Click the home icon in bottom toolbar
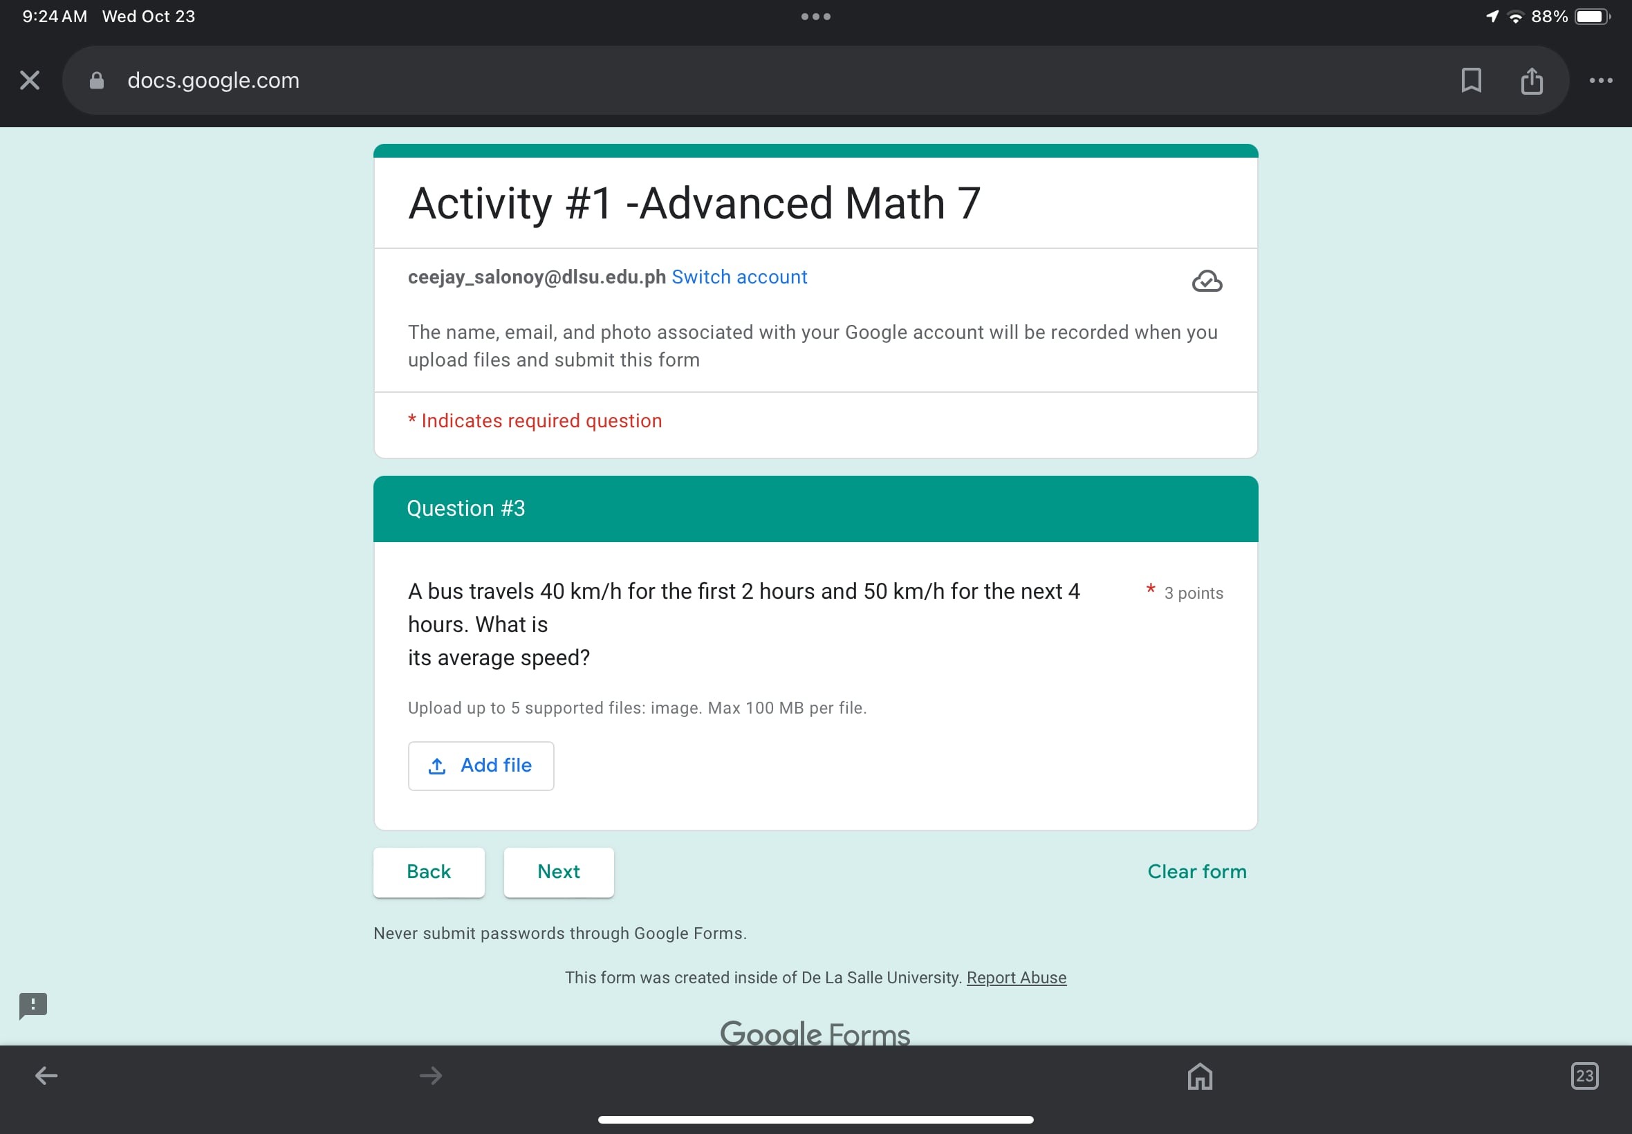The height and width of the screenshot is (1134, 1632). click(x=1202, y=1076)
